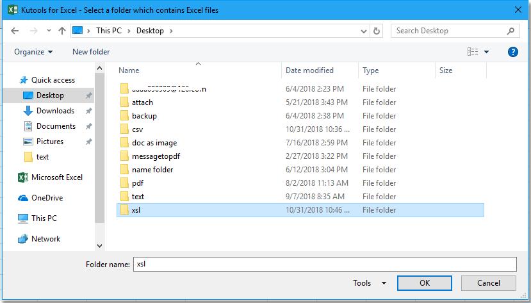531x303 pixels.
Task: Refresh the Desktop folder listing
Action: point(377,31)
